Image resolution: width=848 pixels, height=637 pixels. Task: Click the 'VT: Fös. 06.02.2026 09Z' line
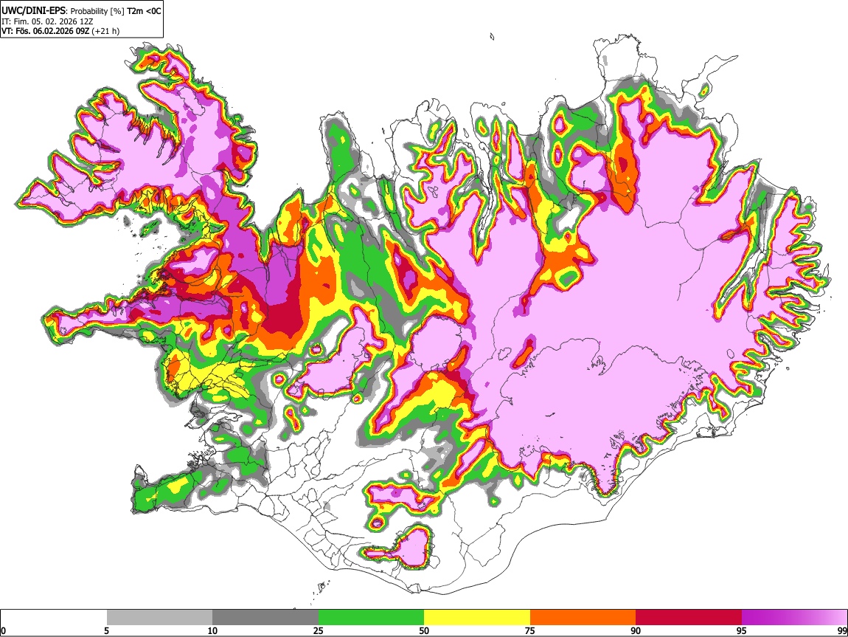pos(46,31)
